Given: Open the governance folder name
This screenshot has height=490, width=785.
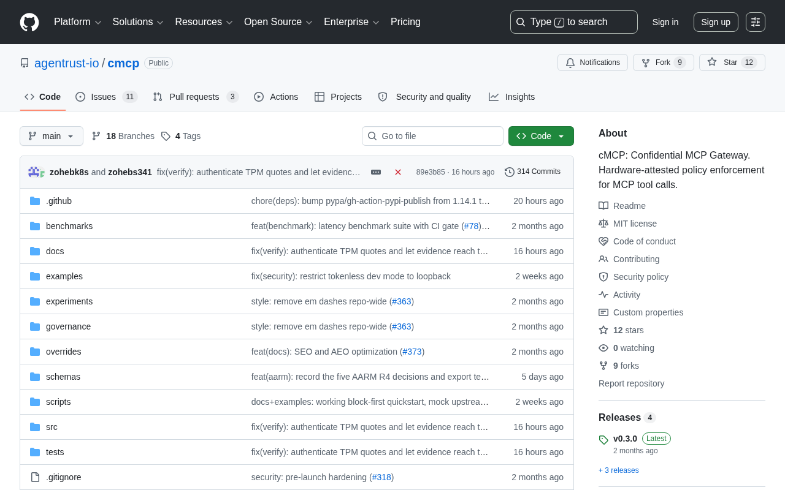Looking at the screenshot, I should pos(69,326).
